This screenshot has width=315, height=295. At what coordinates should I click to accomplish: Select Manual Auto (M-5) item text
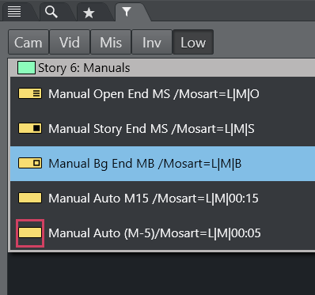[154, 233]
